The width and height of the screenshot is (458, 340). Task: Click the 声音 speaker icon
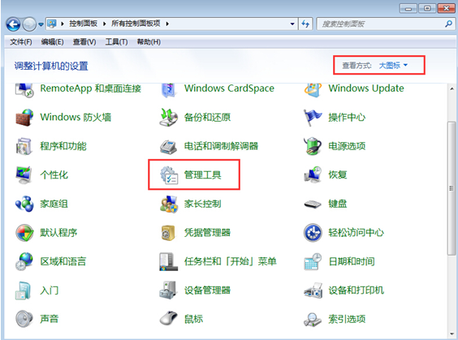coord(24,319)
